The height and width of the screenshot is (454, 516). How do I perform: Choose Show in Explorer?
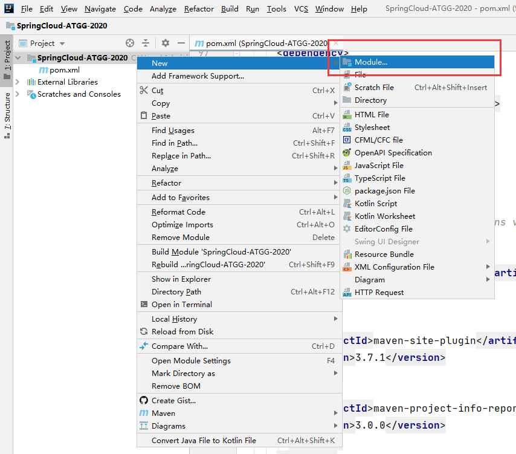click(239, 279)
